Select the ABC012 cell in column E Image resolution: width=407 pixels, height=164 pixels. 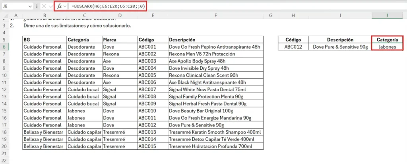coord(153,125)
